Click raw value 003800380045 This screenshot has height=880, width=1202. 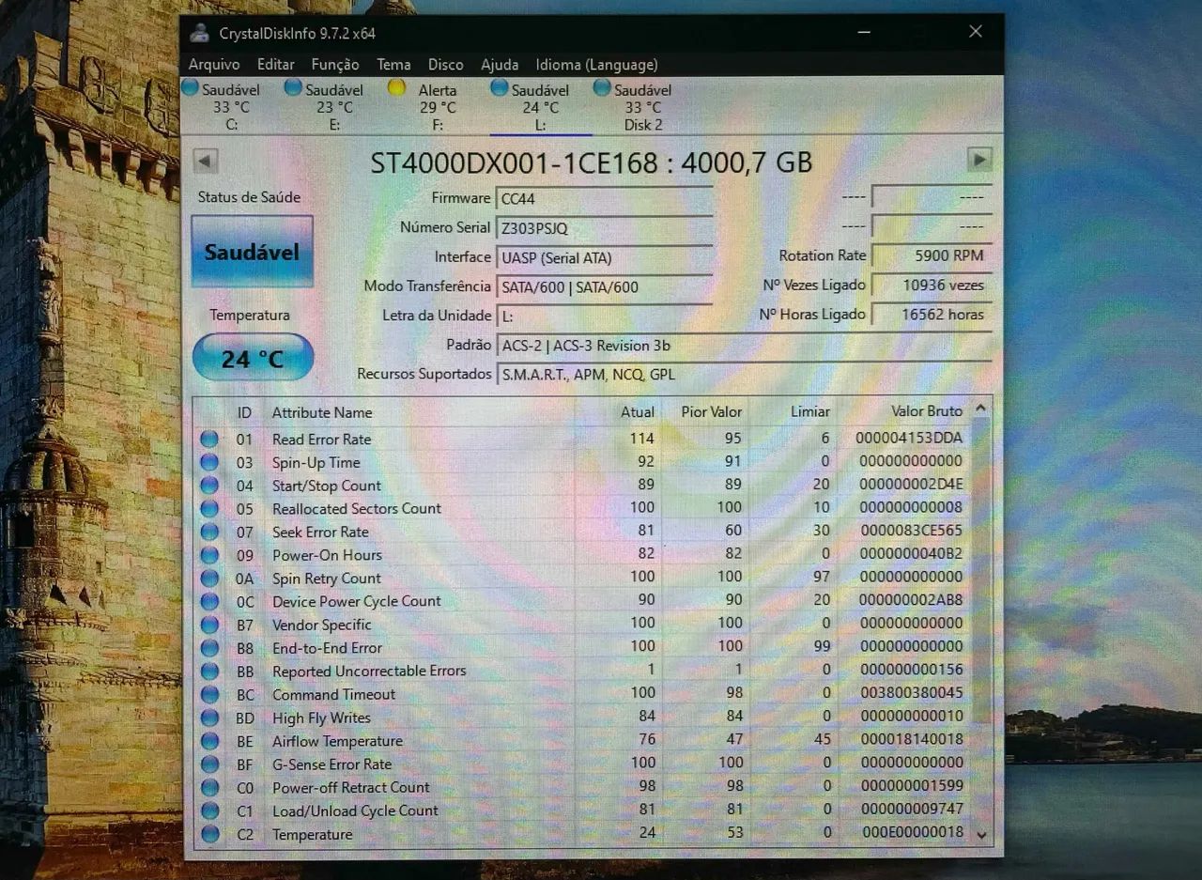point(911,692)
